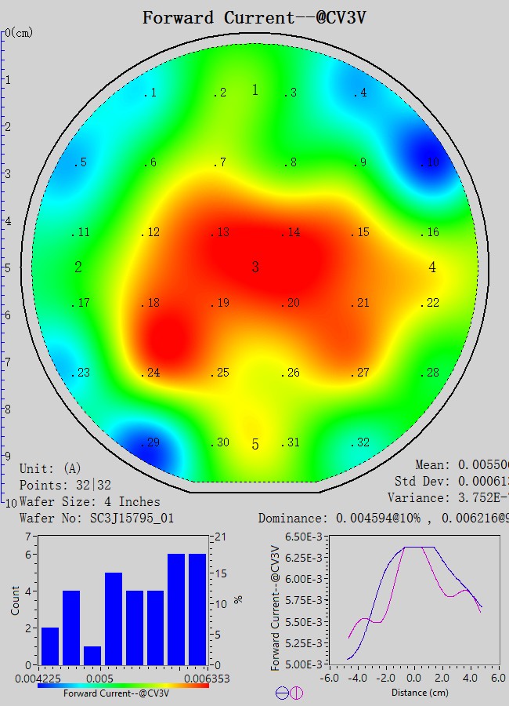Click measurement point 5 at left edge
The height and width of the screenshot is (706, 509).
[x=80, y=163]
